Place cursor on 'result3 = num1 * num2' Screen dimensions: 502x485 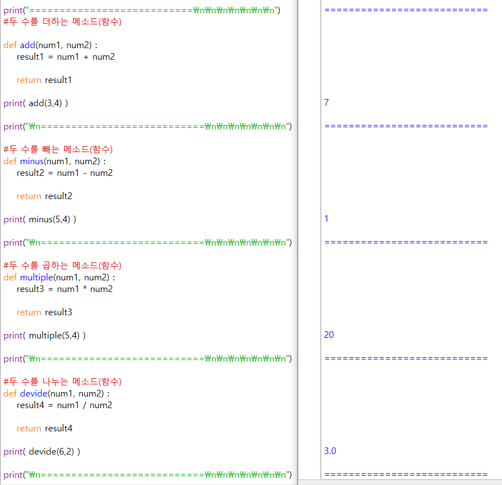point(65,289)
